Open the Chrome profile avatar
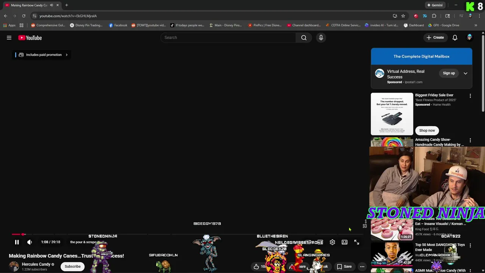 (470, 16)
